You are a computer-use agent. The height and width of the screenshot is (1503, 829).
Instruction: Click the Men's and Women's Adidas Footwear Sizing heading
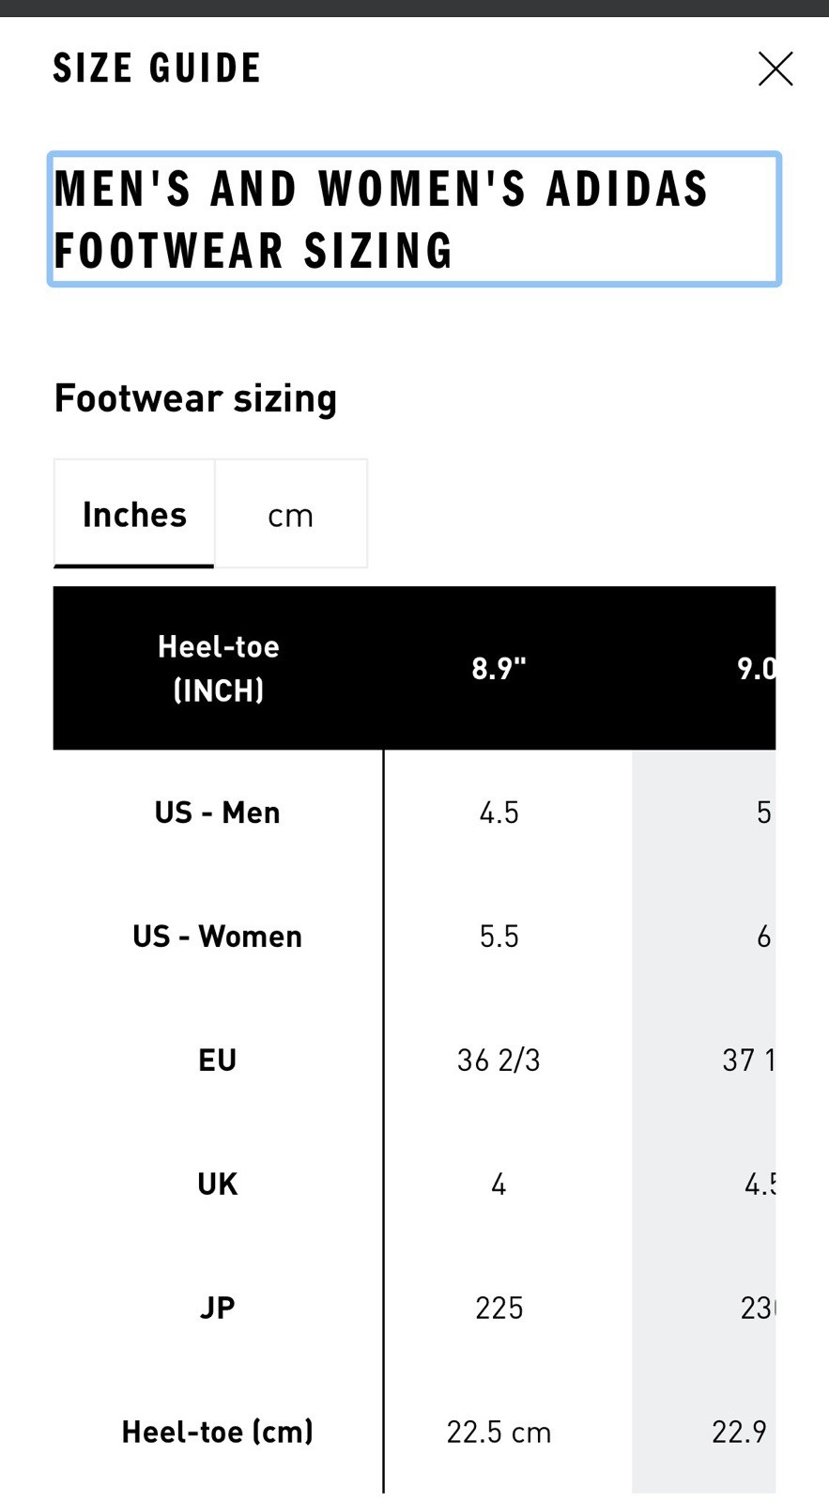tap(414, 219)
